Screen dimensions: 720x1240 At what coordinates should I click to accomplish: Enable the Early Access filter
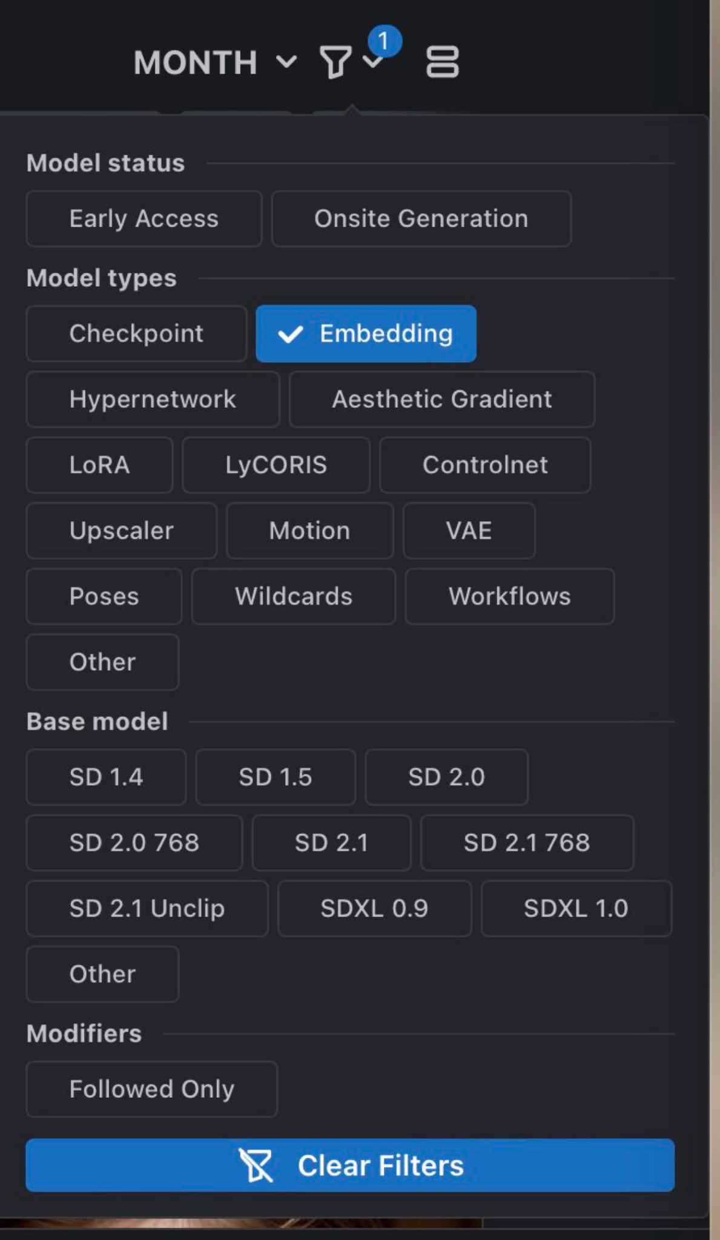coord(144,219)
